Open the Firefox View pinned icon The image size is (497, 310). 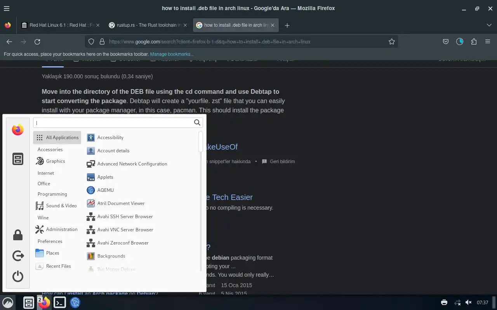tap(8, 25)
